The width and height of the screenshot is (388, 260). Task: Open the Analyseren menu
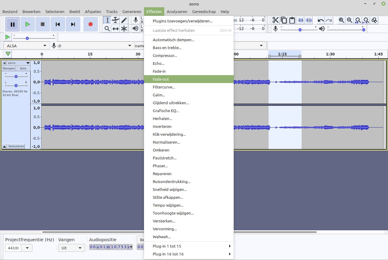(177, 12)
